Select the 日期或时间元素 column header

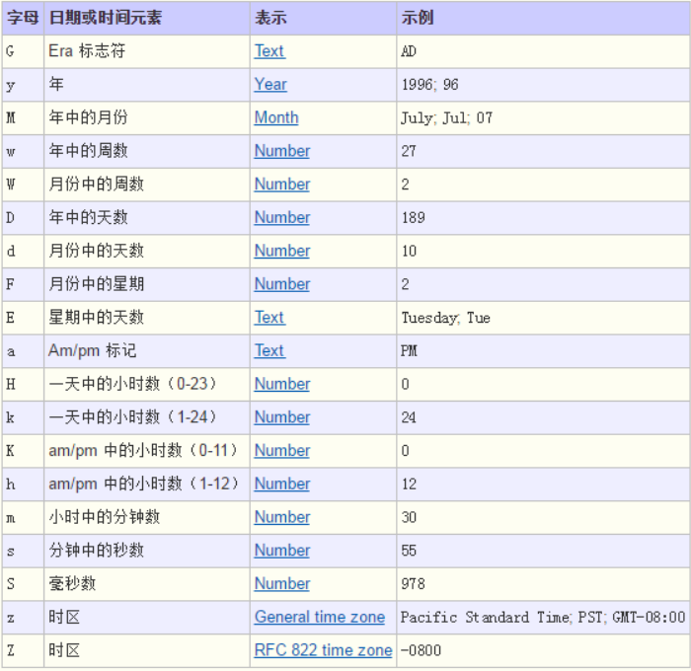[x=147, y=18]
